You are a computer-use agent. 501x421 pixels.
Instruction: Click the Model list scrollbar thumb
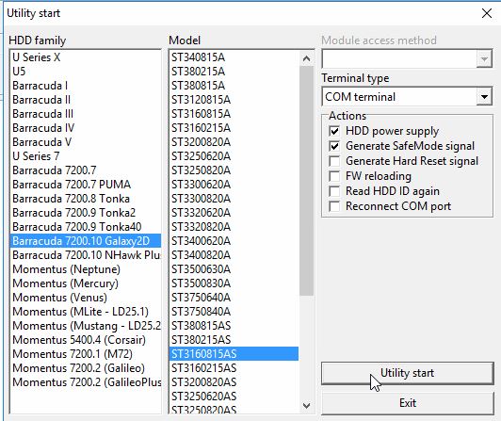[306, 181]
